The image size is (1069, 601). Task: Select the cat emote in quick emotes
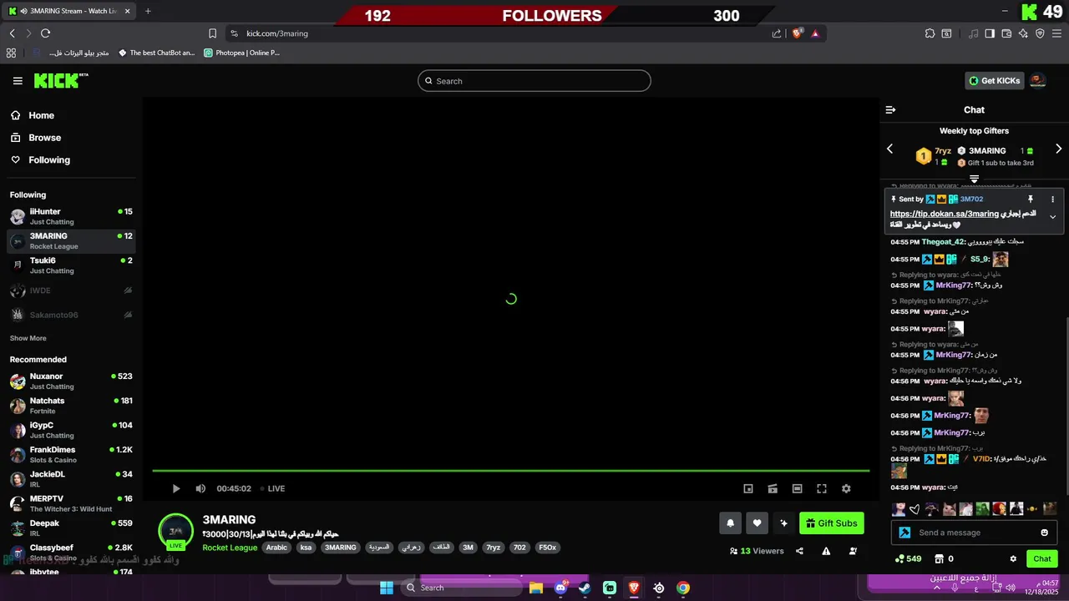(x=950, y=508)
